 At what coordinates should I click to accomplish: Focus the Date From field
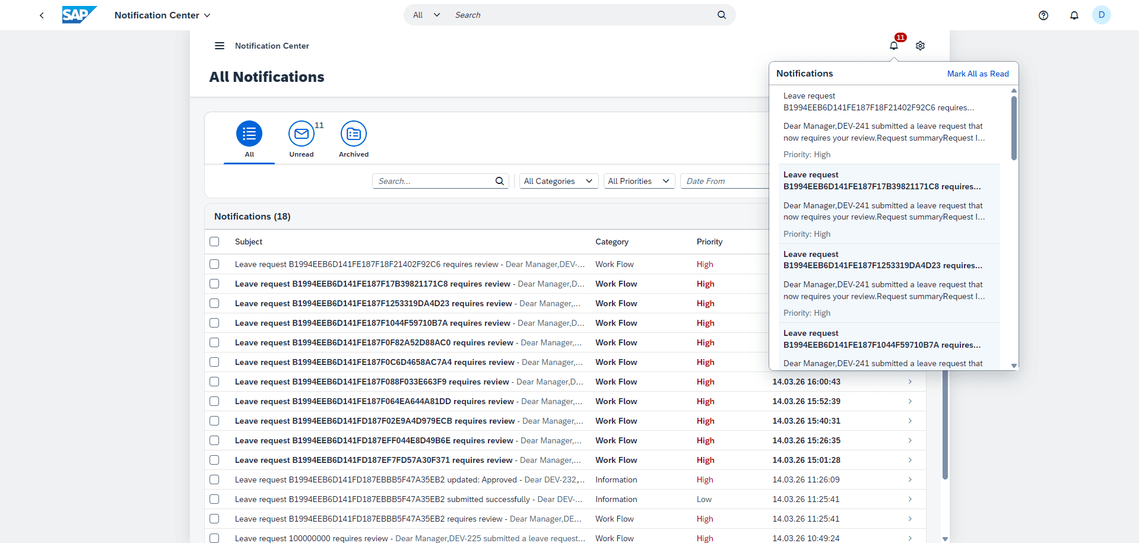(724, 181)
